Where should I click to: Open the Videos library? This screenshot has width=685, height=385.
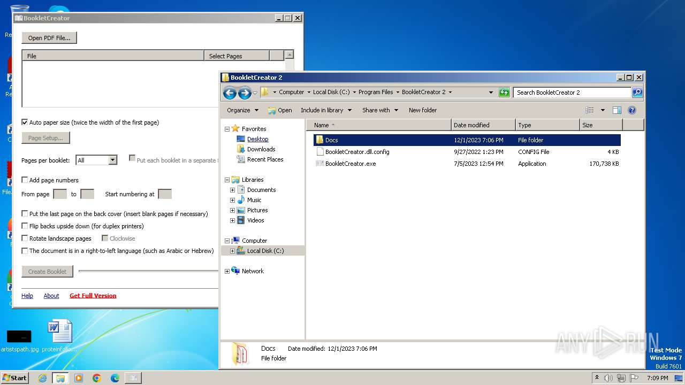coord(255,220)
